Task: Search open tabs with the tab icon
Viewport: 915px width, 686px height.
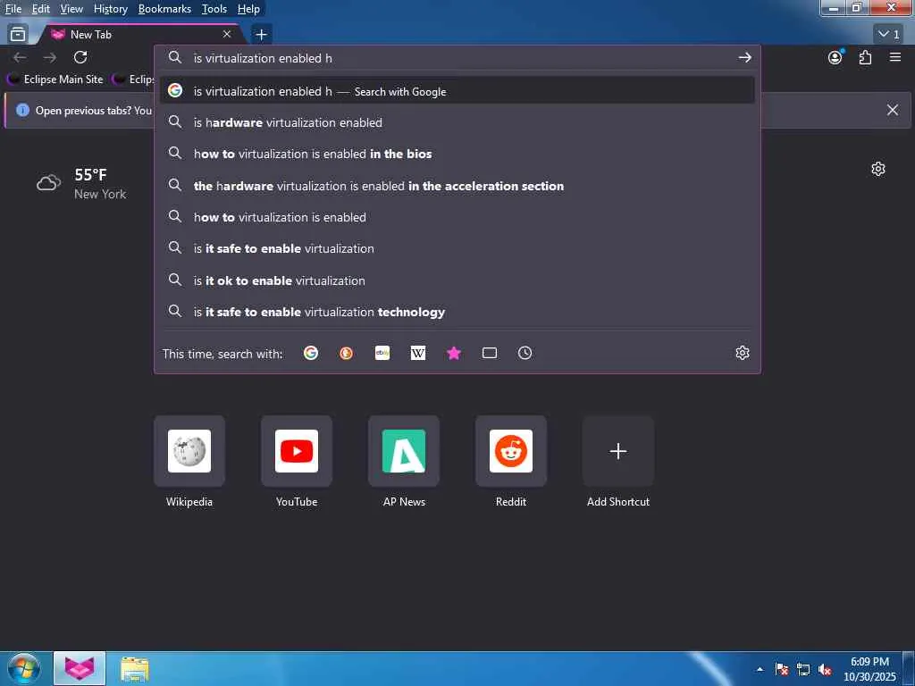Action: (490, 353)
